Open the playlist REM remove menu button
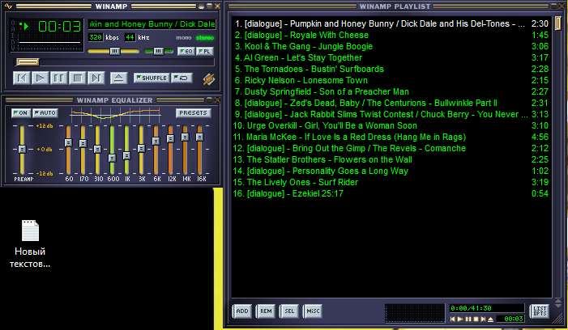This screenshot has width=568, height=330. (266, 311)
